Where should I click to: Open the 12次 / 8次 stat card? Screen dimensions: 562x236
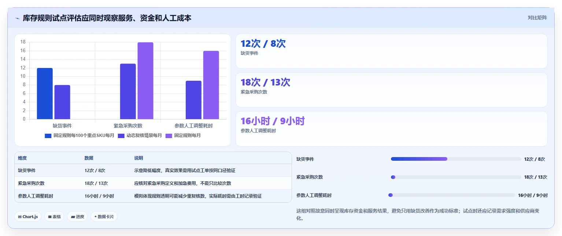point(392,51)
